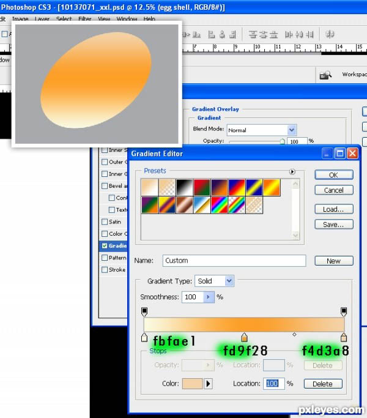Enable the Satin layer style checkbox
The image size is (367, 418).
click(x=104, y=222)
